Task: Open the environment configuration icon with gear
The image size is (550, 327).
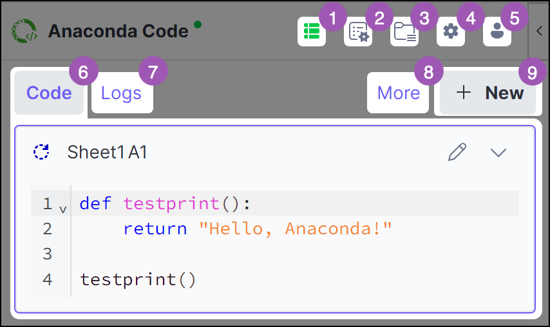Action: click(358, 32)
